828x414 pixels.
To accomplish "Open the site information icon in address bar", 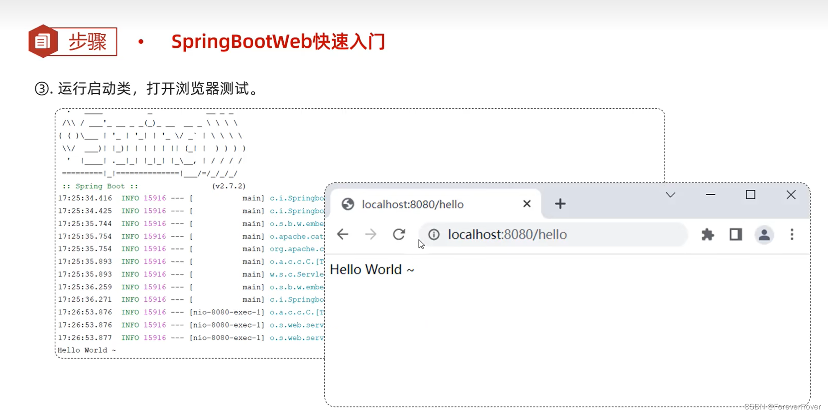I will coord(434,234).
